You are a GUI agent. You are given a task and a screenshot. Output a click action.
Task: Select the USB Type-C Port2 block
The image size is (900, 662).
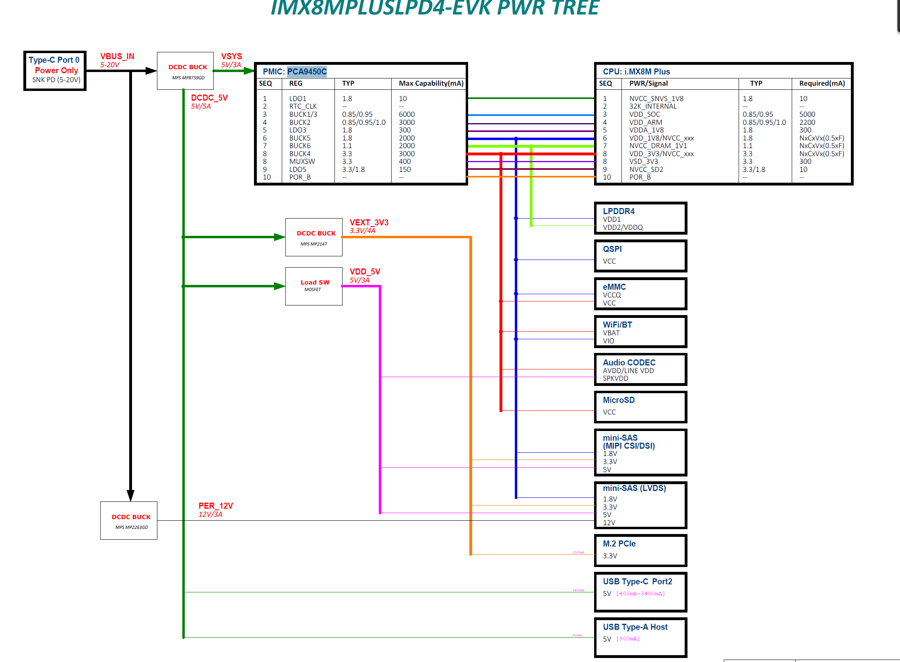(x=640, y=592)
